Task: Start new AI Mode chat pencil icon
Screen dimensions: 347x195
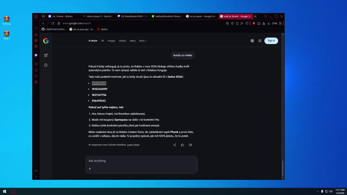Action: [46, 55]
